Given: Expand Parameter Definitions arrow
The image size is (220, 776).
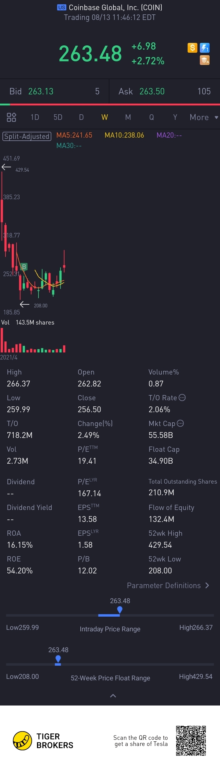Looking at the screenshot, I should click(207, 585).
